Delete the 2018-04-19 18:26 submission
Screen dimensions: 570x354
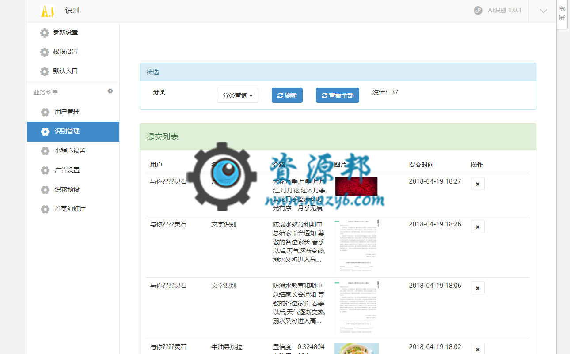pos(478,226)
